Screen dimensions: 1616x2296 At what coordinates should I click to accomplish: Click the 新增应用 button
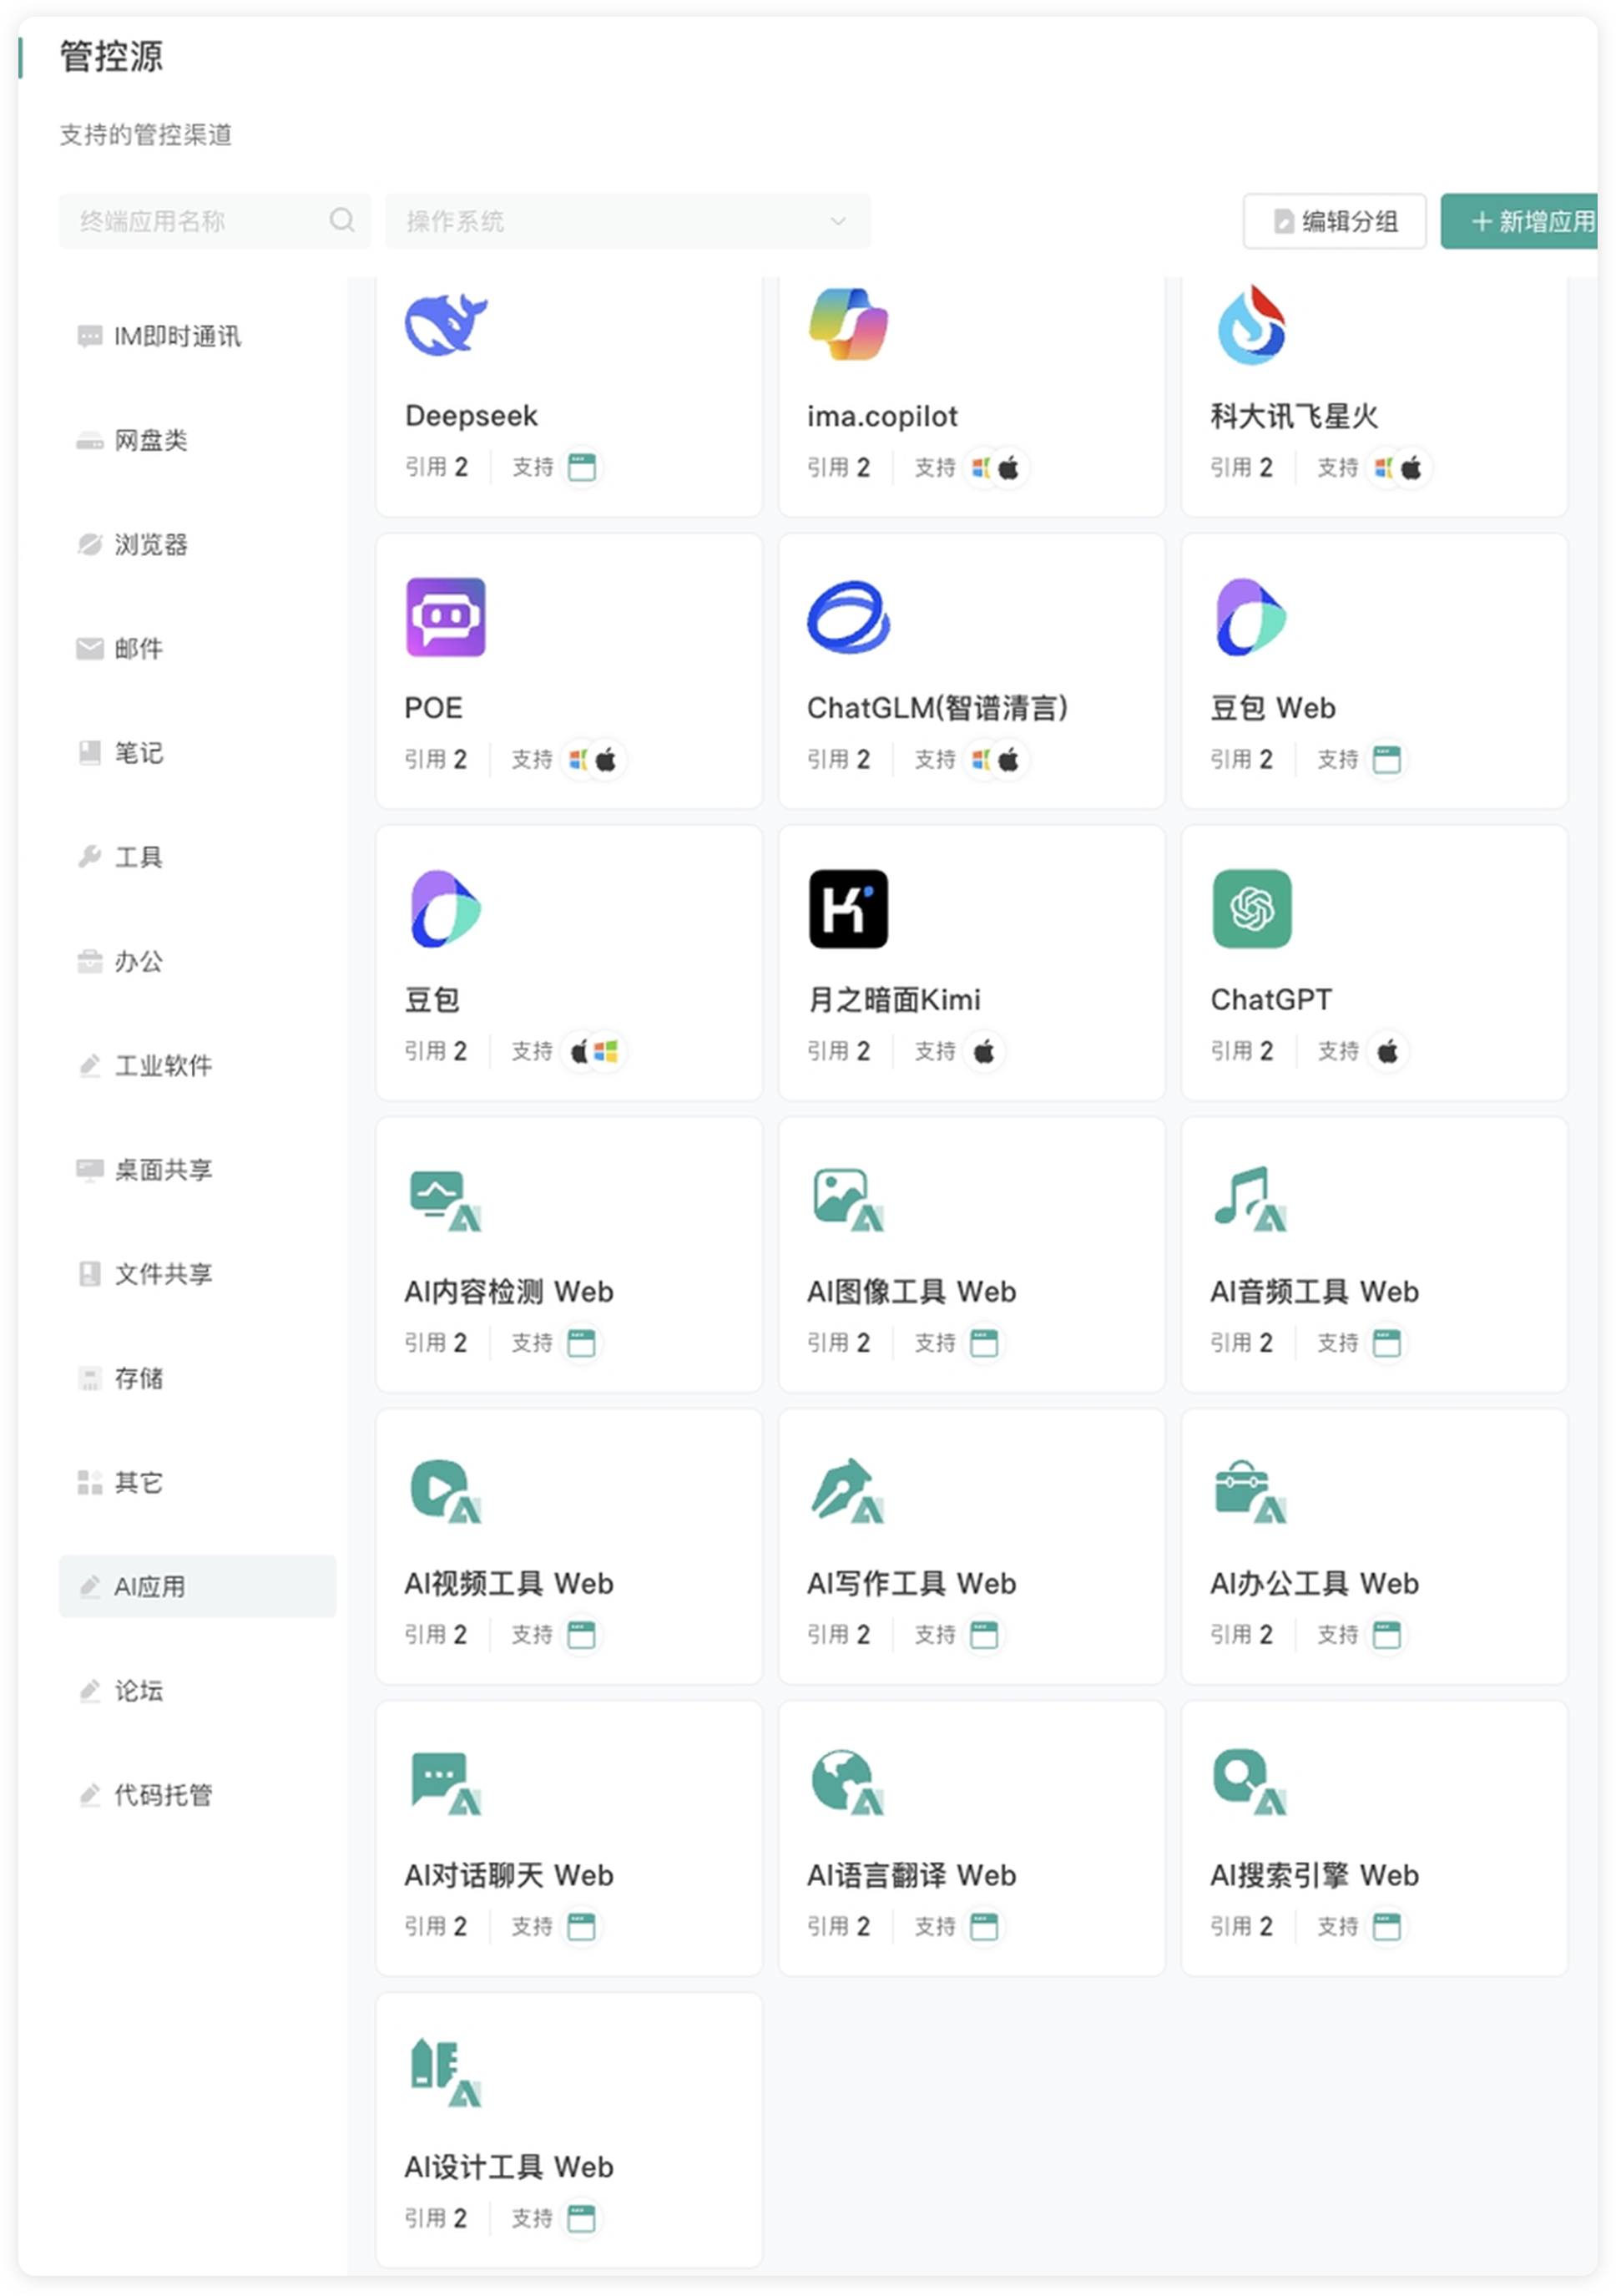[x=1520, y=221]
